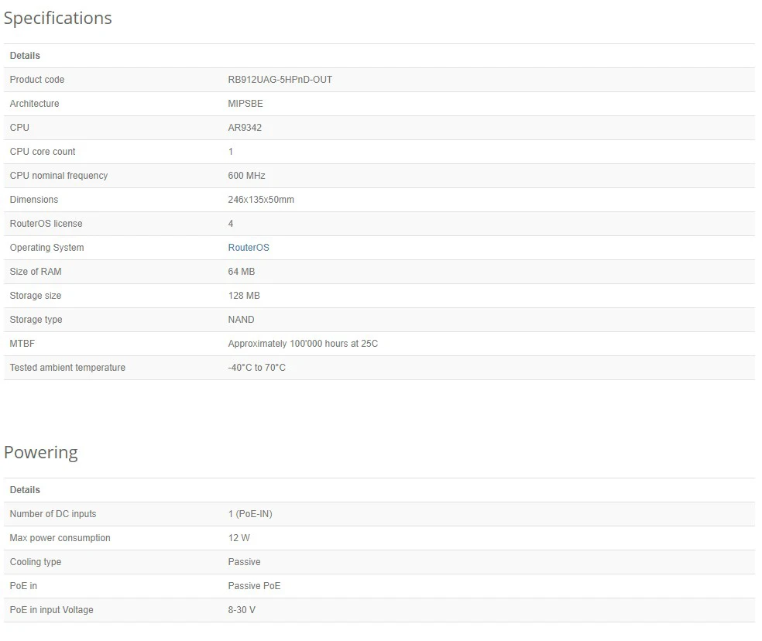
Task: Click the RouterOS license row label
Action: tap(46, 224)
